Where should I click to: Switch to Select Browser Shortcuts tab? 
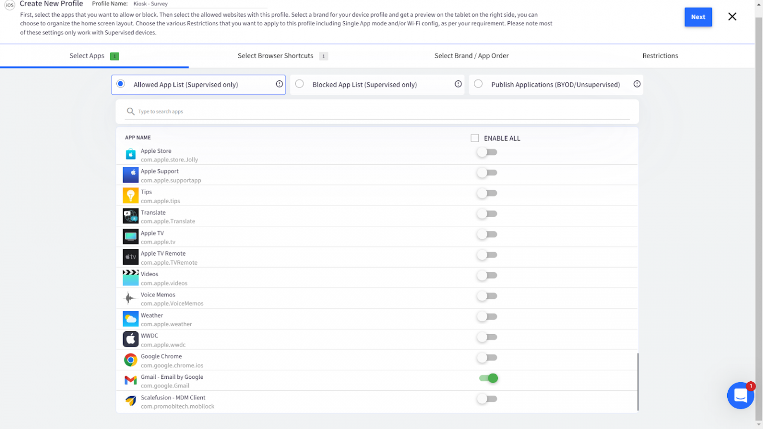point(276,56)
